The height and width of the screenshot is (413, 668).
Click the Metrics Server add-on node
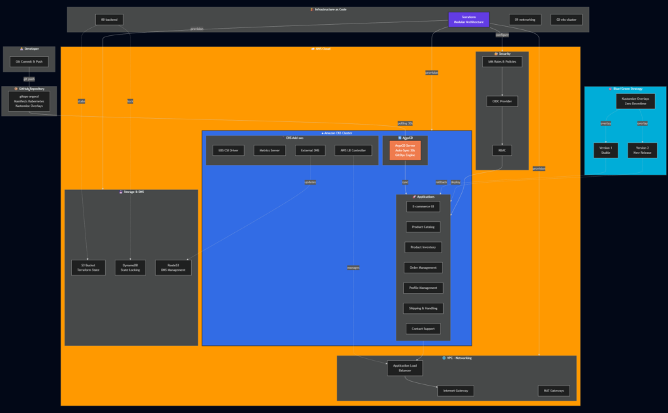[x=269, y=150]
